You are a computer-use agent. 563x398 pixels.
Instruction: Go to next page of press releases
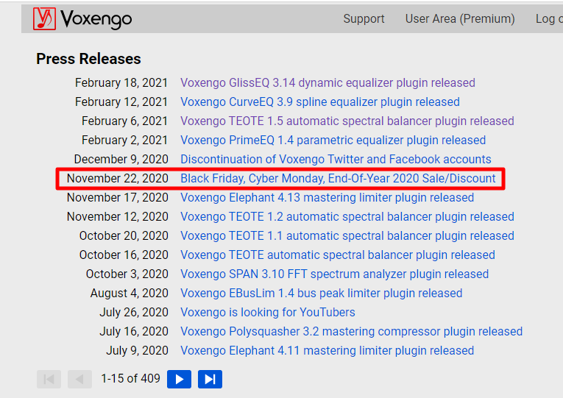coord(179,379)
